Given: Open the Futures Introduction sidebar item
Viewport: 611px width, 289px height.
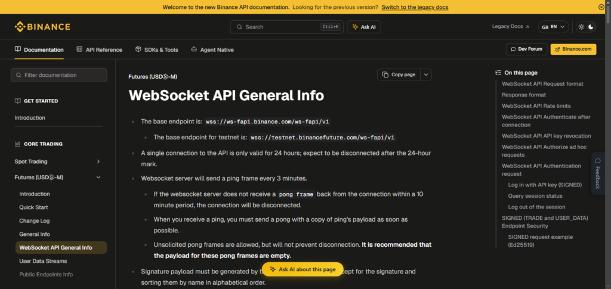Looking at the screenshot, I should 35,194.
